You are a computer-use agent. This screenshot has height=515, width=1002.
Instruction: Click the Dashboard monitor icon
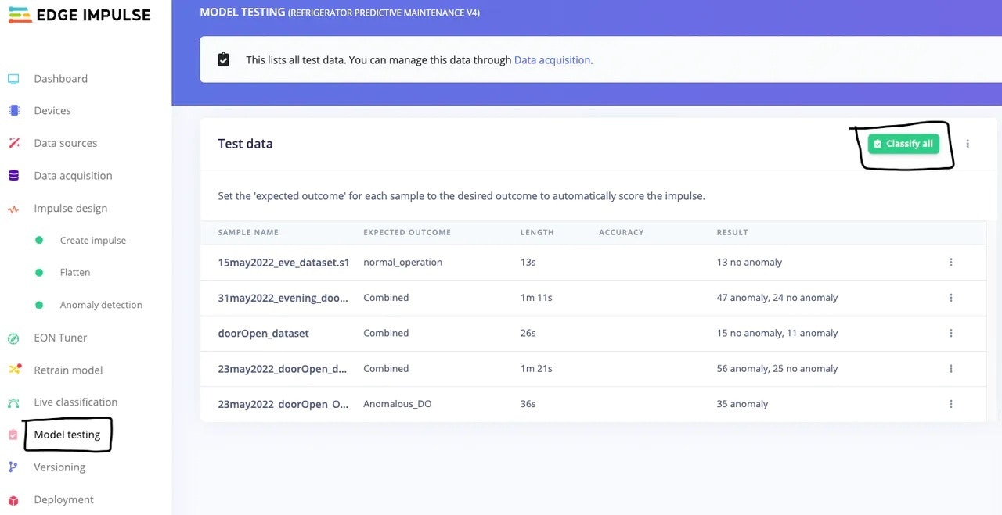pos(13,79)
